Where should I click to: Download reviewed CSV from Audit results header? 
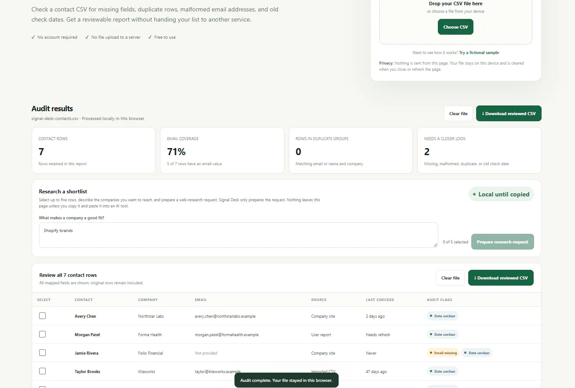point(509,113)
